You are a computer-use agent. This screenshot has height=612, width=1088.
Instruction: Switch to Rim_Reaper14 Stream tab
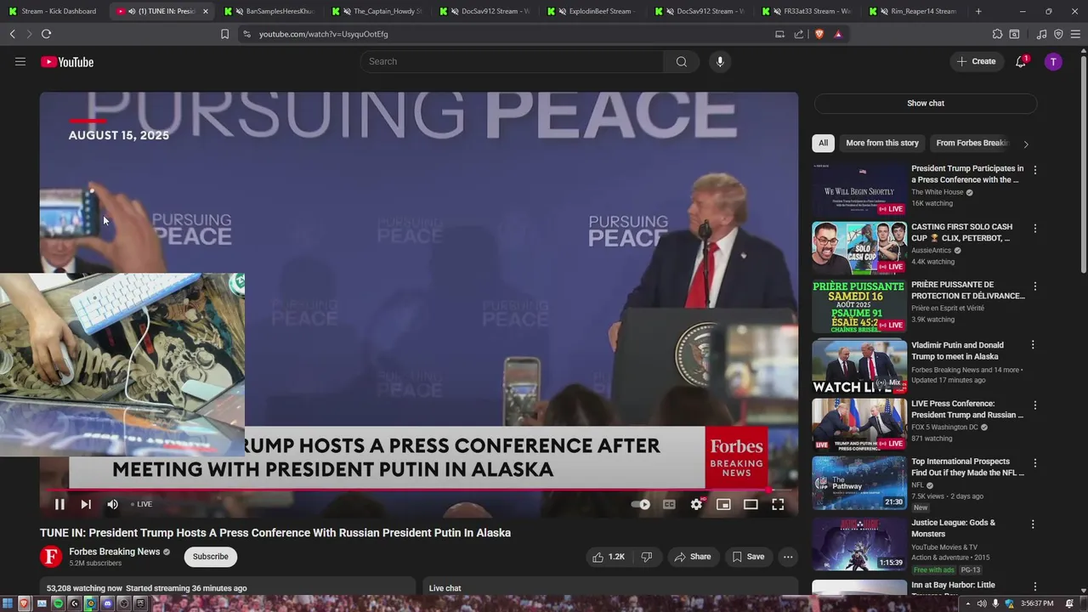pyautogui.click(x=915, y=11)
